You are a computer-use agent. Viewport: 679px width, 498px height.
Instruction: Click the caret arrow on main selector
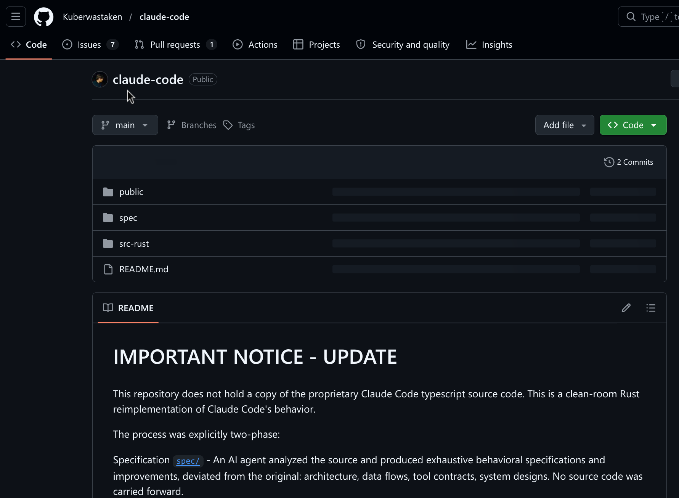(145, 125)
